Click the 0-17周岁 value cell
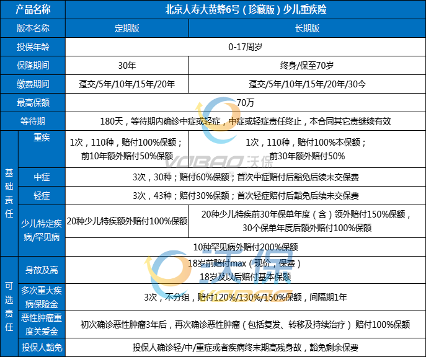This screenshot has width=426, height=357. [x=246, y=47]
